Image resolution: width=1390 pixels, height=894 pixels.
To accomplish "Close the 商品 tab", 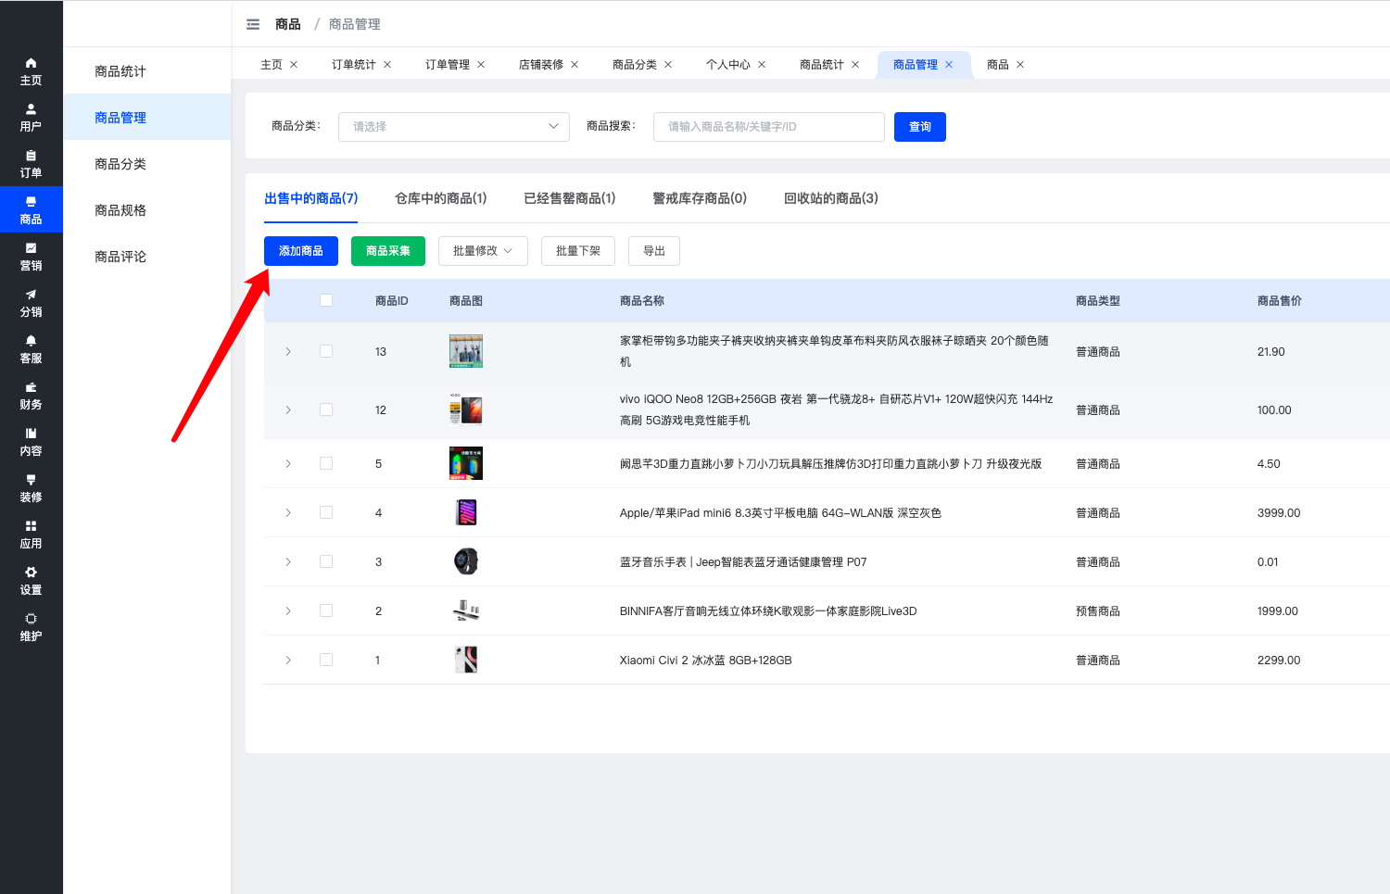I will [x=1020, y=65].
